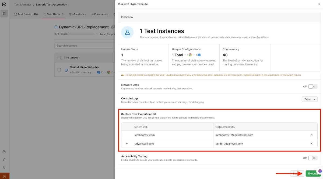Click the LambdaTest logo icon
This screenshot has height=179, width=323.
[x=4, y=4]
